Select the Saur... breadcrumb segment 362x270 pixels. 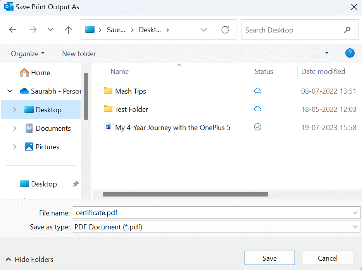(x=116, y=30)
